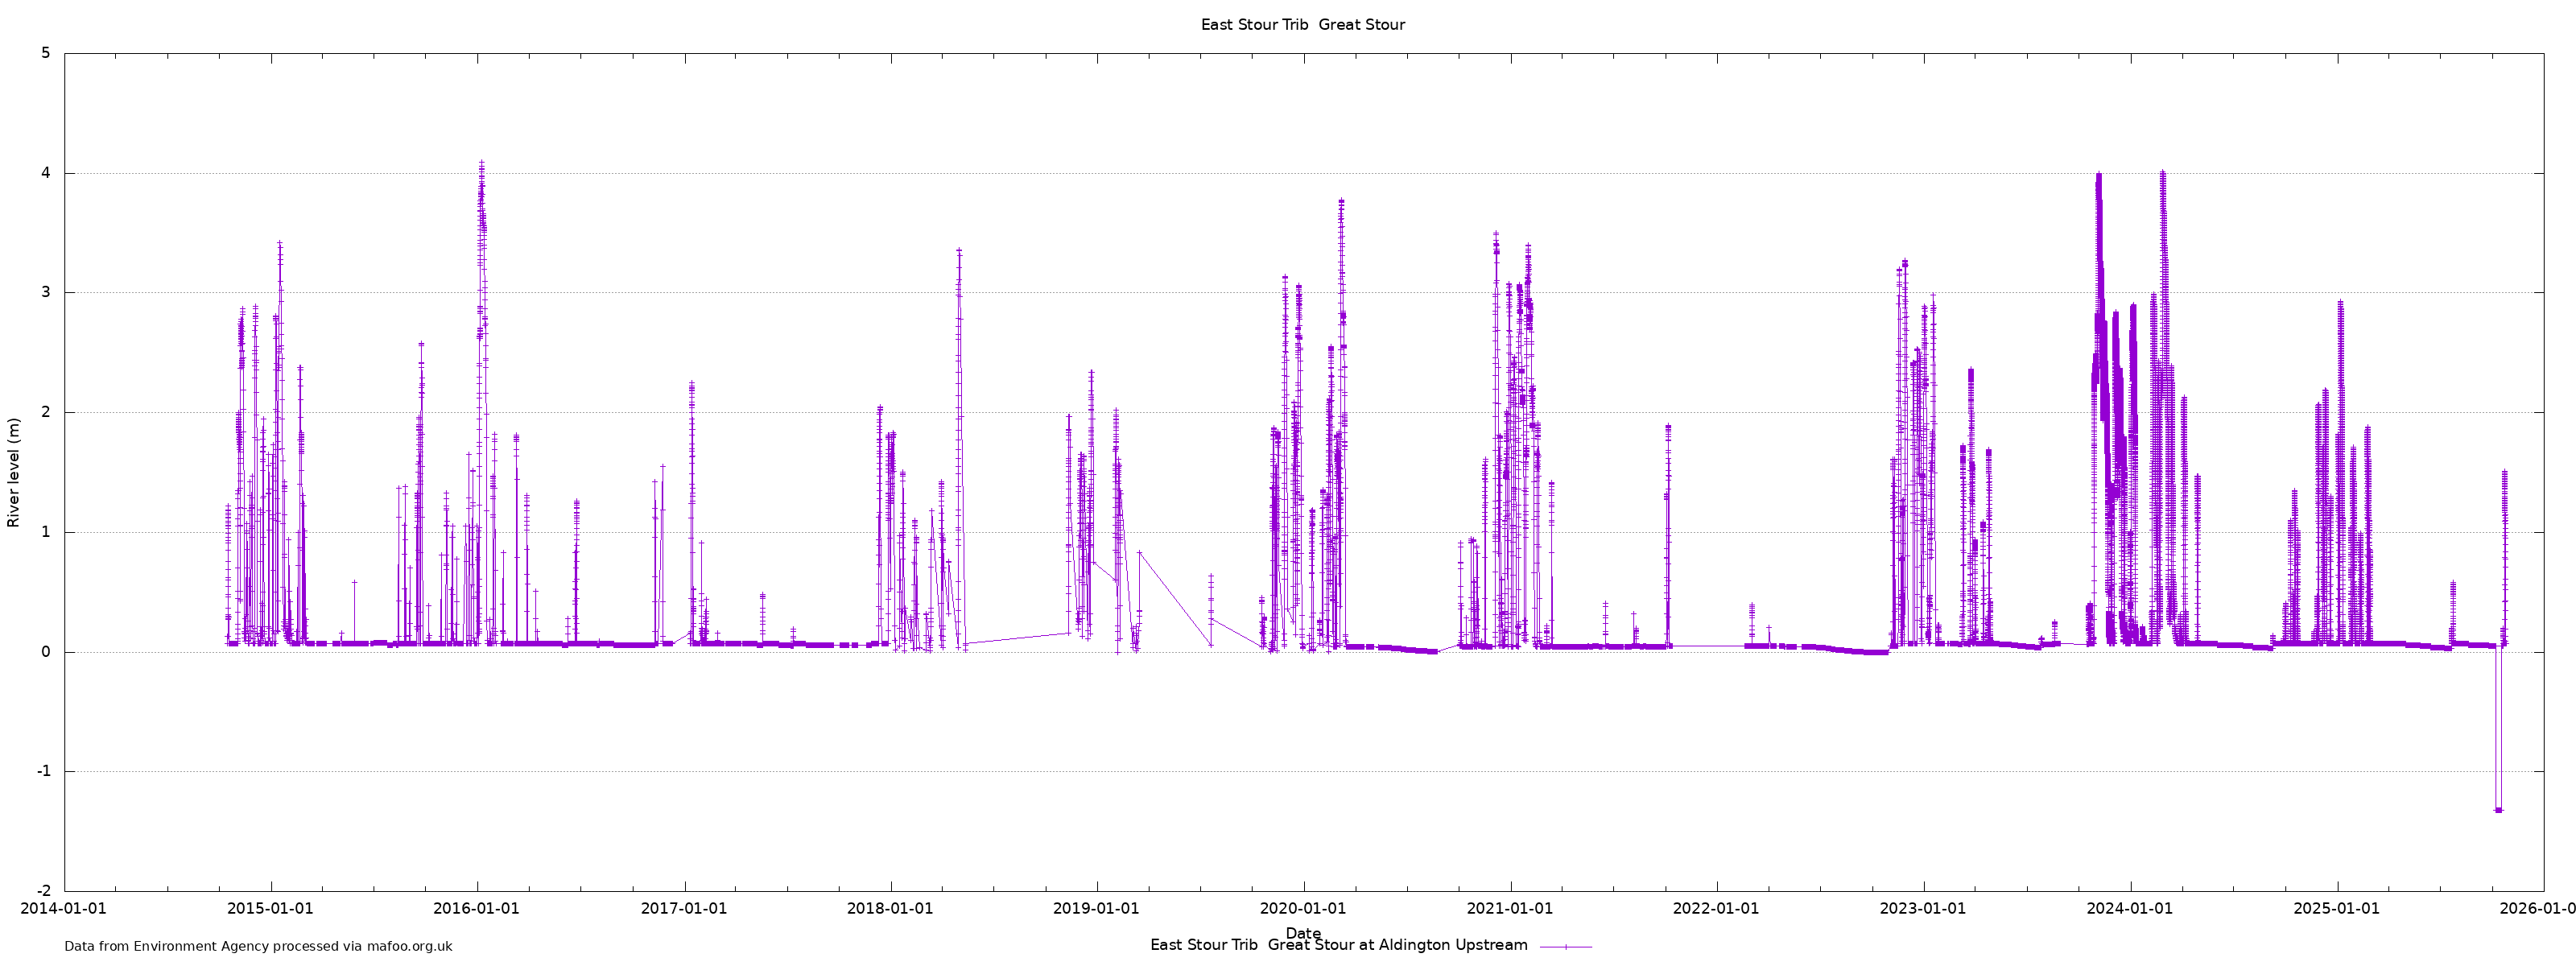2576x966 pixels.
Task: Click the 'River level (m)' y-axis label
Action: click(14, 472)
